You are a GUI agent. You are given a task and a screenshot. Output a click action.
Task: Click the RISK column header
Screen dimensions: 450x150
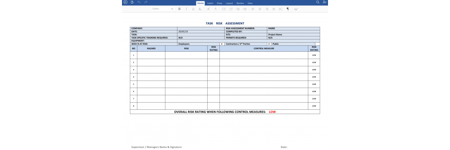tap(186, 49)
